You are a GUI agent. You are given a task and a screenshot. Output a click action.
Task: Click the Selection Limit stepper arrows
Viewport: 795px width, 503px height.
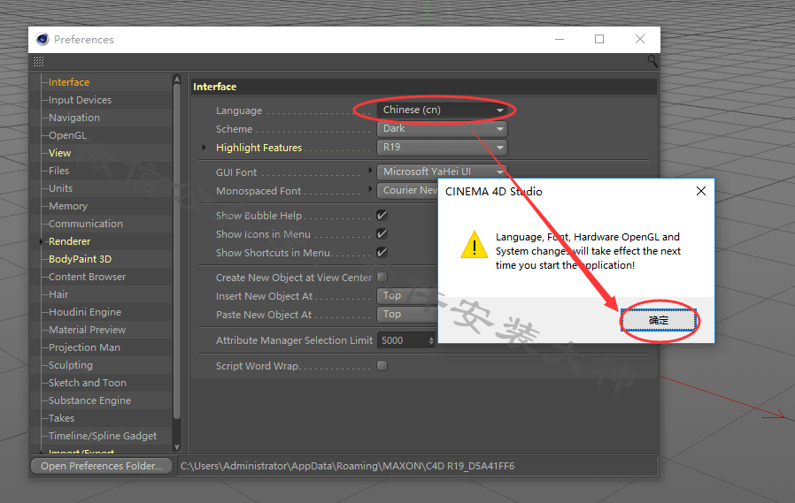coord(431,340)
